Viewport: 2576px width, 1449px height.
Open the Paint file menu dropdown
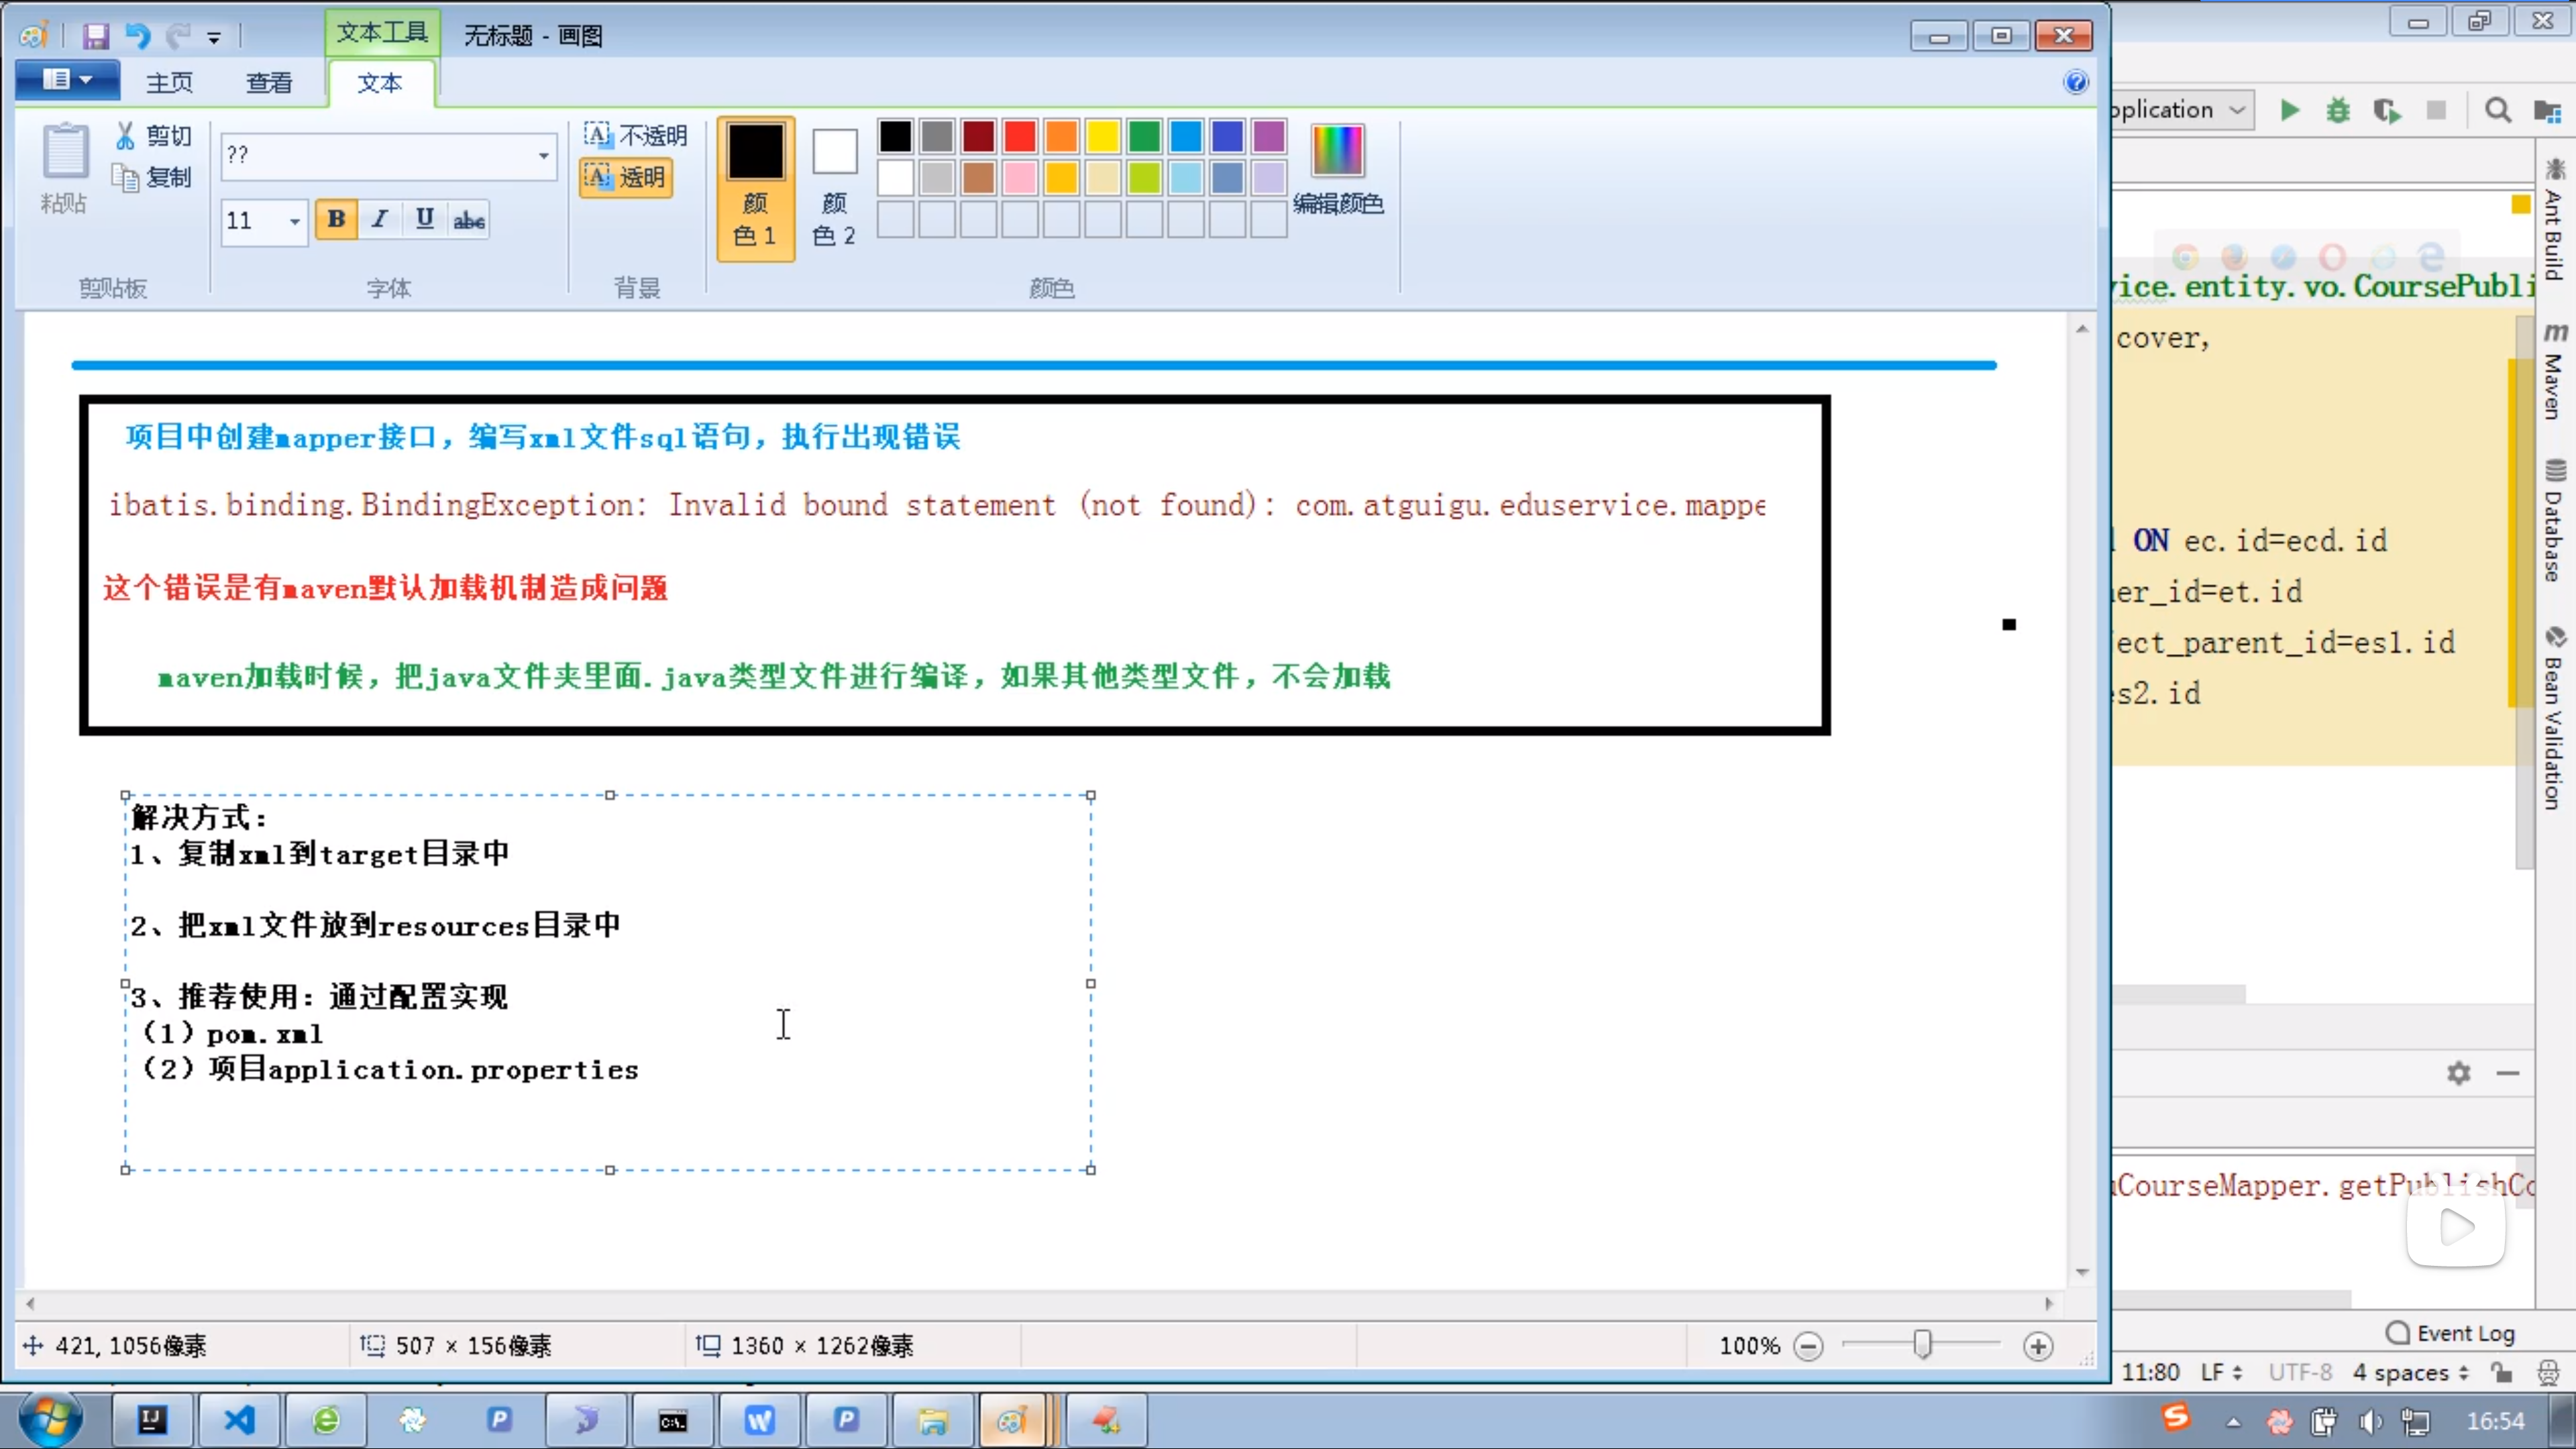pyautogui.click(x=67, y=80)
